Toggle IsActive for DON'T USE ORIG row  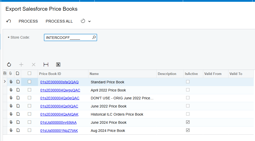point(188,98)
